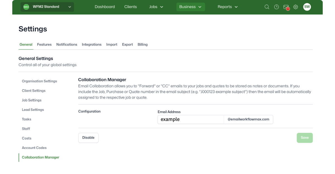Screen dimensions: 335x174
Task: Click the green MAX logo icon
Action: point(26,7)
